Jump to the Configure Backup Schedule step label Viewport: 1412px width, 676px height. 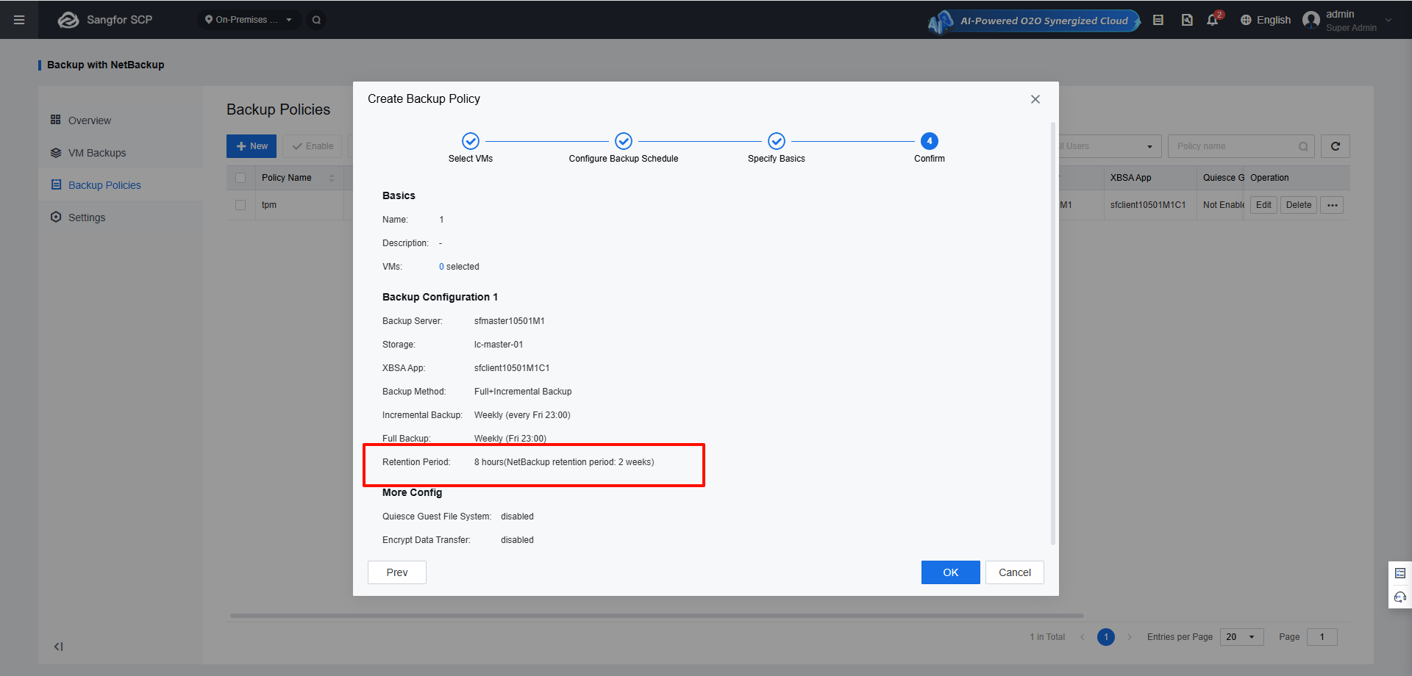point(624,159)
